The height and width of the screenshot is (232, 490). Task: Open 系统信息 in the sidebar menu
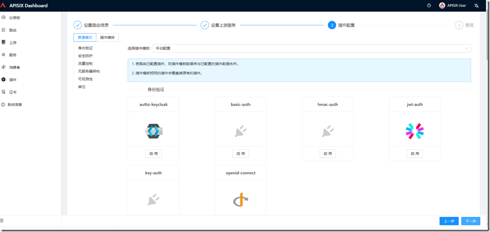(x=15, y=105)
